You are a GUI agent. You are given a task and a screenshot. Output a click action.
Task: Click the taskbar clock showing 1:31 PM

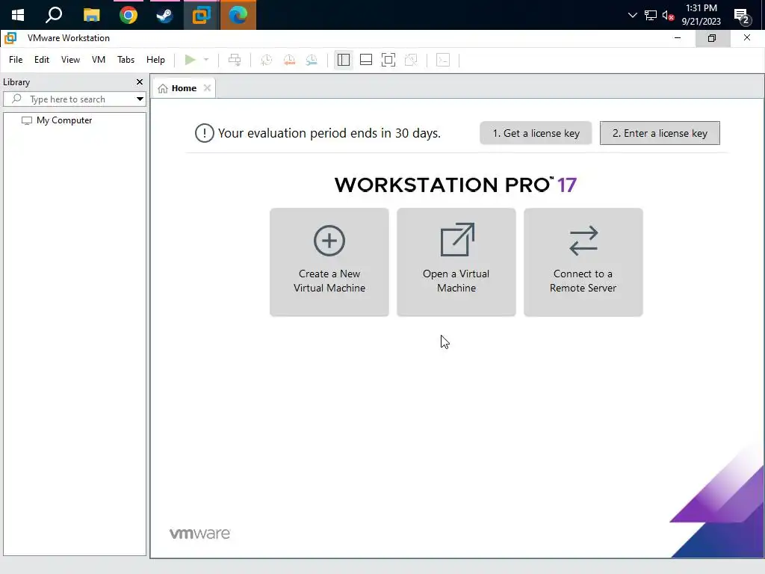[701, 15]
